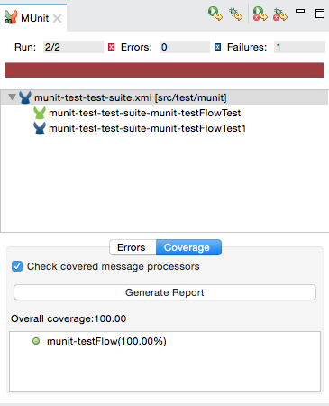Click the red Errors indicator icon
The width and height of the screenshot is (329, 406).
[112, 47]
